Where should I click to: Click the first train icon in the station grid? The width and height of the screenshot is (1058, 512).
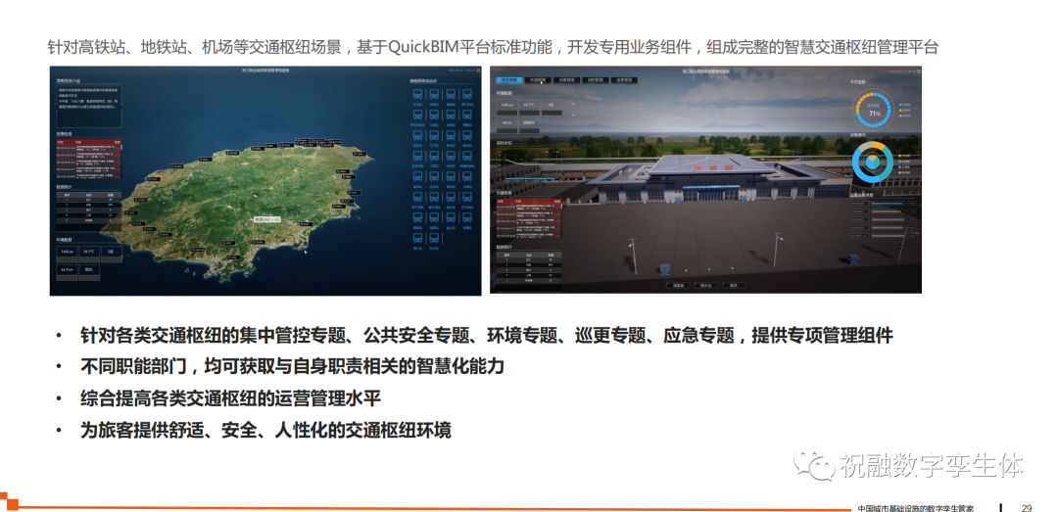(417, 95)
